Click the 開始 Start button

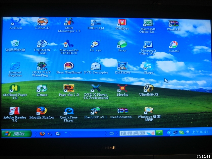17,134
